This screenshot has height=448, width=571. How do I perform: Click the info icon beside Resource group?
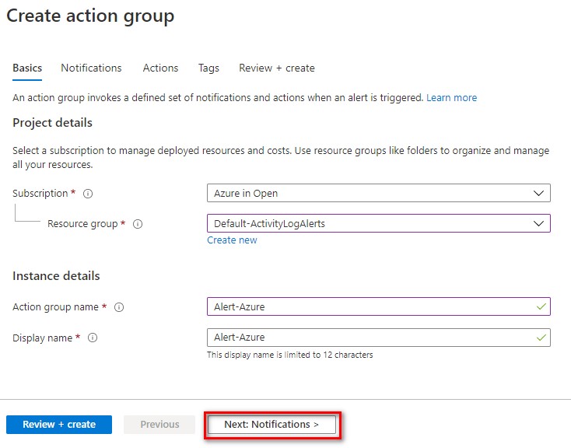pyautogui.click(x=138, y=224)
